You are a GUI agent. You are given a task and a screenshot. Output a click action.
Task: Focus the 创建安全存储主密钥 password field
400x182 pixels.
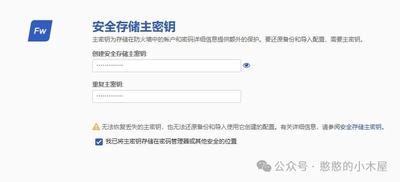[x=167, y=66]
